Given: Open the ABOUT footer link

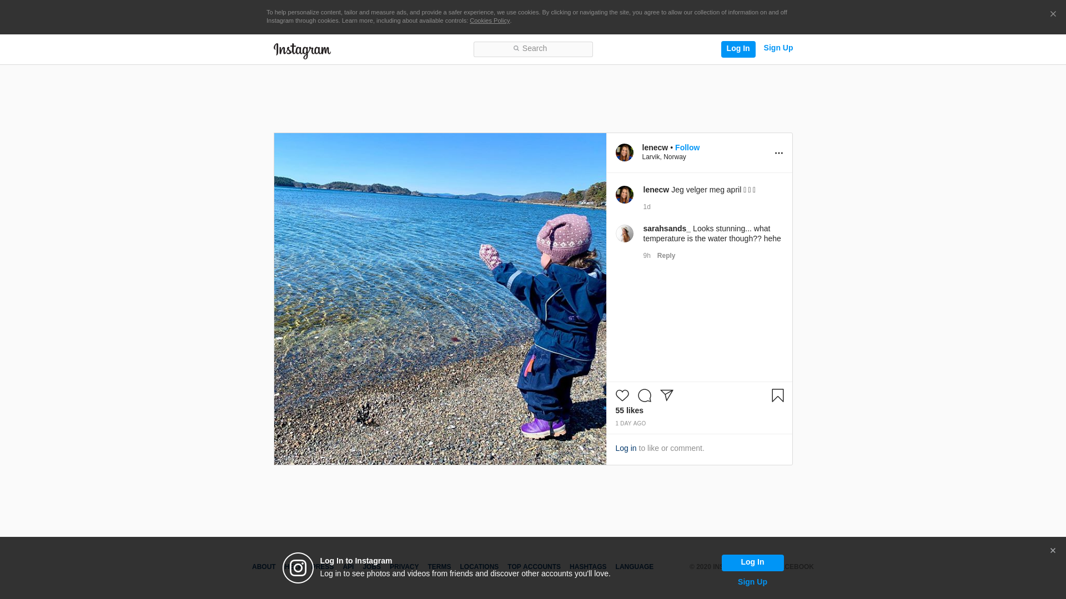Looking at the screenshot, I should click(x=264, y=567).
